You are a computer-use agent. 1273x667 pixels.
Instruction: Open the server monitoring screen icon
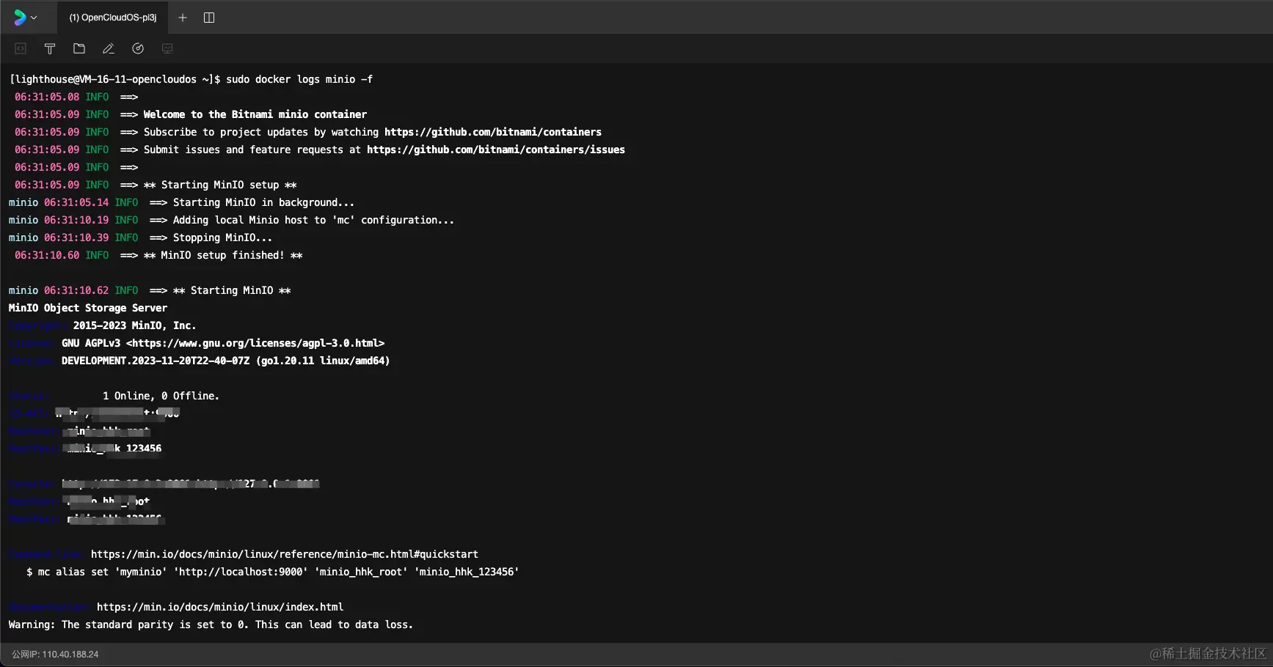coord(167,48)
